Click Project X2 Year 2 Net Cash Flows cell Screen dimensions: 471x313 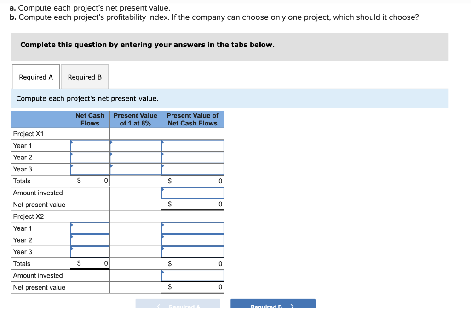click(x=90, y=240)
